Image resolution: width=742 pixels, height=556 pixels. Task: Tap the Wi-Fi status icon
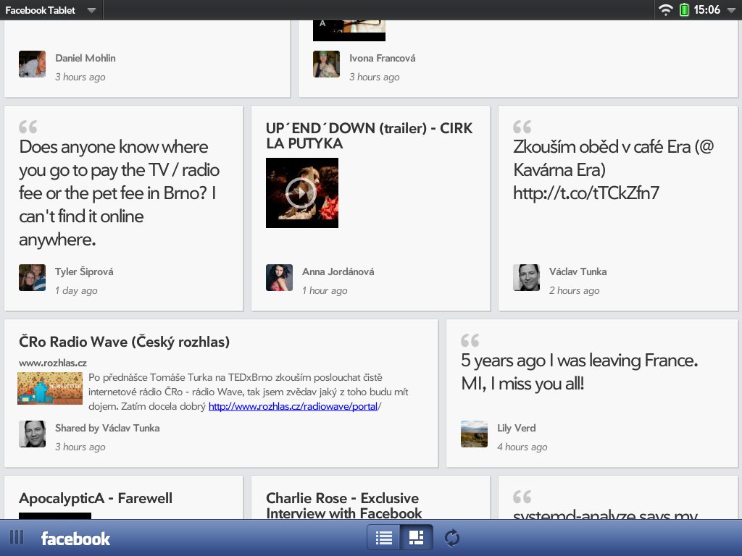click(666, 10)
